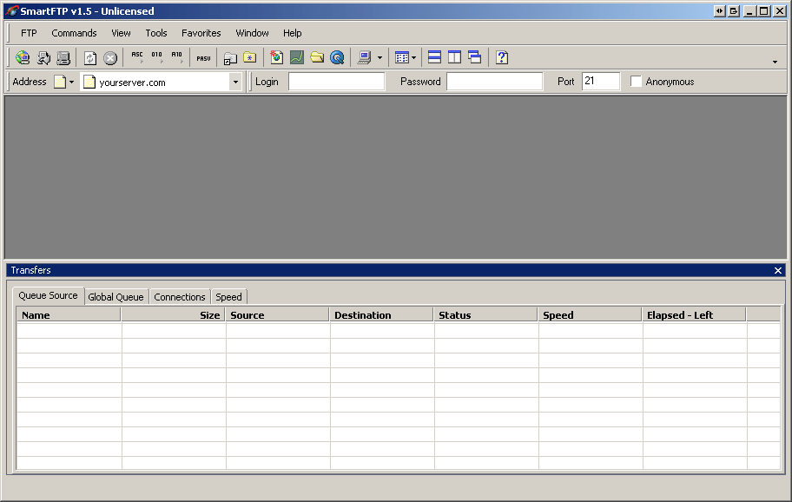Click the list view grid icon
The height and width of the screenshot is (502, 792).
(401, 57)
